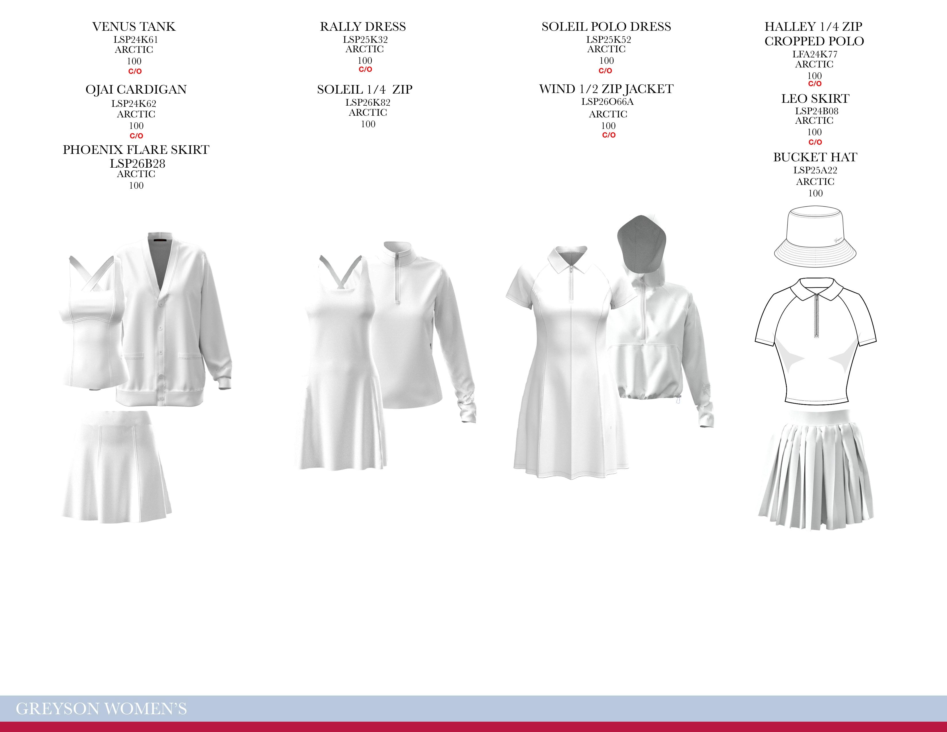Click style code LSP26B28

click(x=137, y=164)
